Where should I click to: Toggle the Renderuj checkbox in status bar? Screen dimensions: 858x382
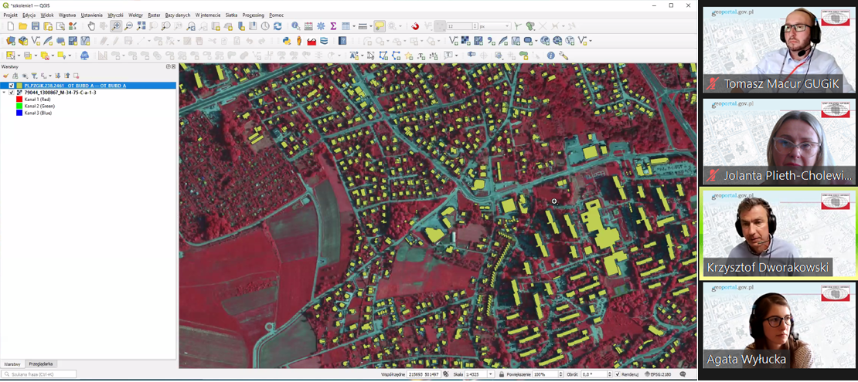pos(618,374)
